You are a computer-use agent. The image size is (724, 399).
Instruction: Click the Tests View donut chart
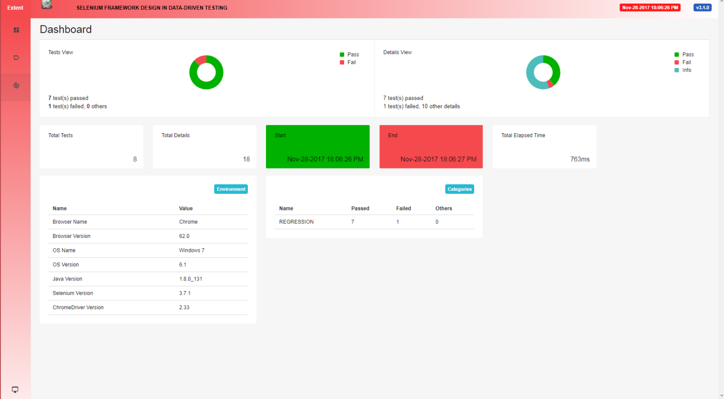[206, 72]
